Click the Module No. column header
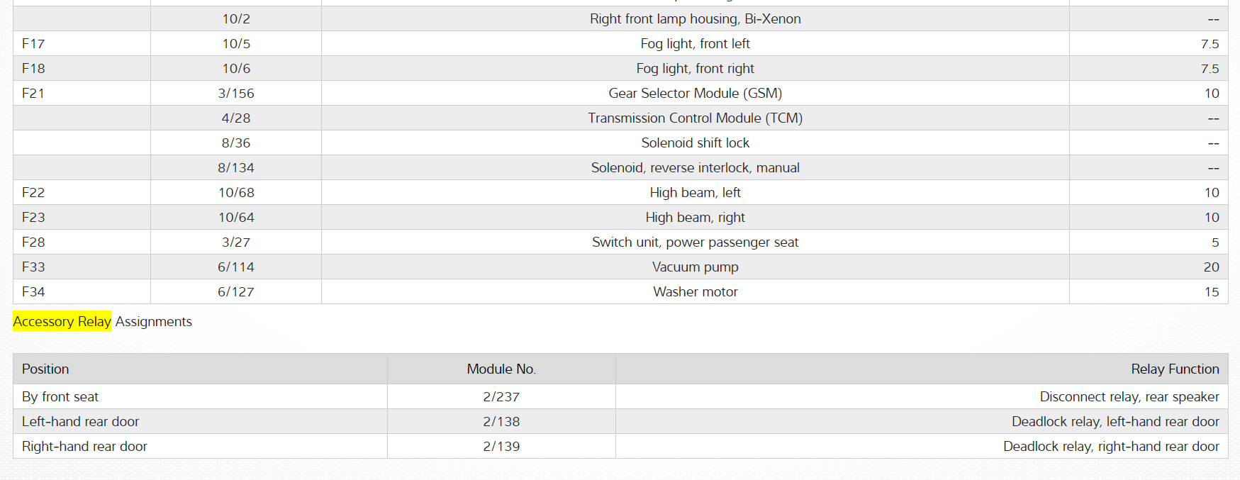 tap(501, 369)
